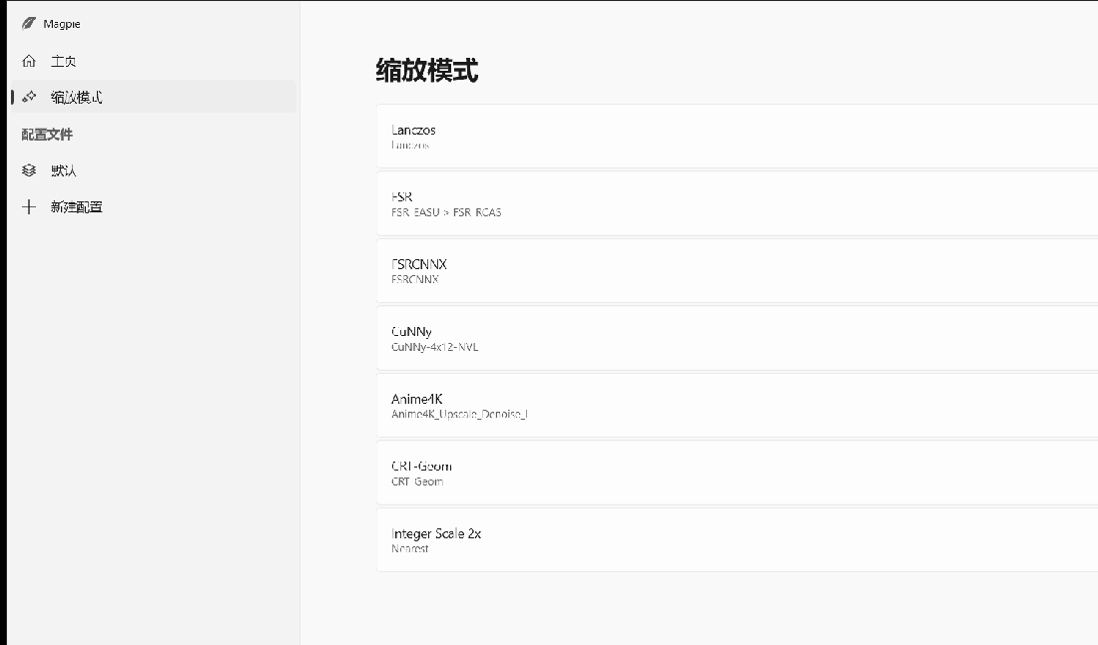The width and height of the screenshot is (1098, 645).
Task: Expand the FSRCNNX scaling mode card
Action: click(x=737, y=271)
